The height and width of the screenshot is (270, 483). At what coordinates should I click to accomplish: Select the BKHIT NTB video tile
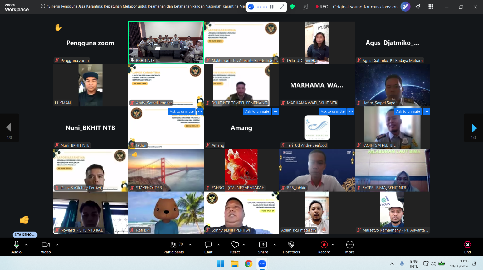pyautogui.click(x=166, y=43)
